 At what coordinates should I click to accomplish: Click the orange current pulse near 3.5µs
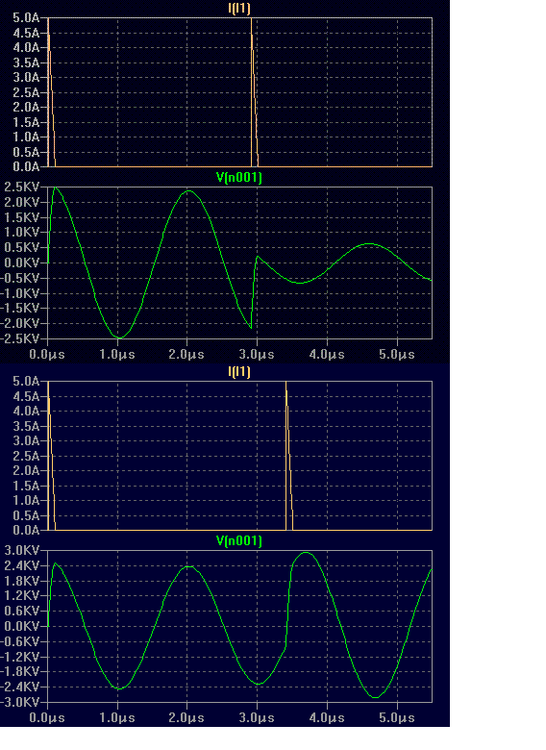click(x=288, y=455)
